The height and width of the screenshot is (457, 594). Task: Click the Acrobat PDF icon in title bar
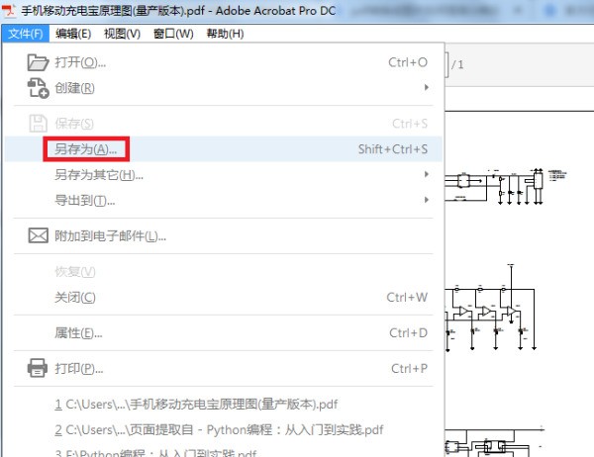(8, 11)
